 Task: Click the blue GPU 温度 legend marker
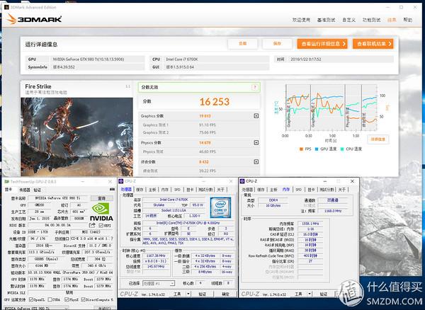(x=317, y=149)
